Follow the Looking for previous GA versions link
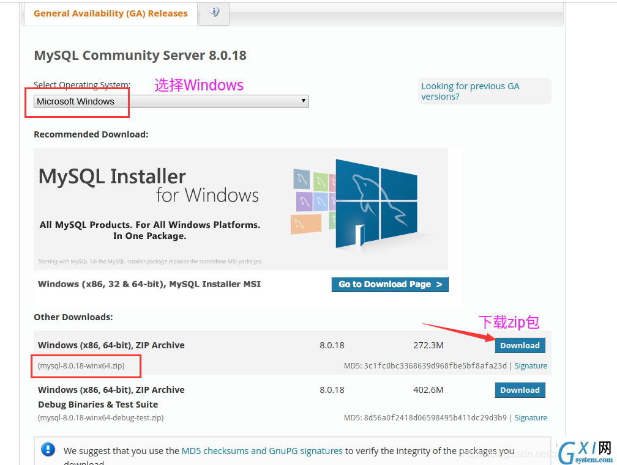The width and height of the screenshot is (617, 465). point(470,91)
